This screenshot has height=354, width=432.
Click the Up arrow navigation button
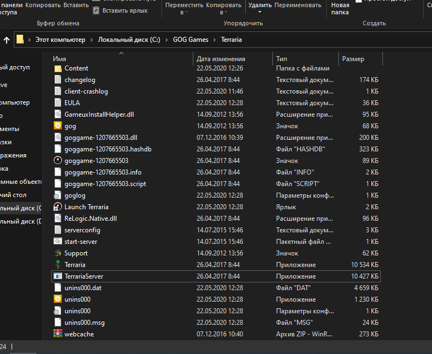pyautogui.click(x=7, y=40)
